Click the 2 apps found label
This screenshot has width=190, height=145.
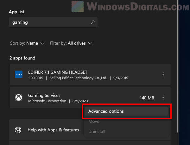22,58
